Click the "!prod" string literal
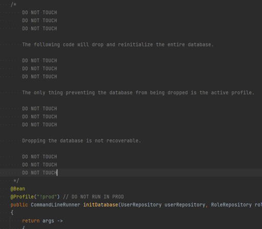 [x=46, y=197]
